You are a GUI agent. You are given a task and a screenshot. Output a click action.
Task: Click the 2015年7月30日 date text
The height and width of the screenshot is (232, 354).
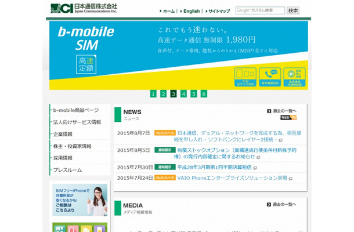click(x=135, y=167)
